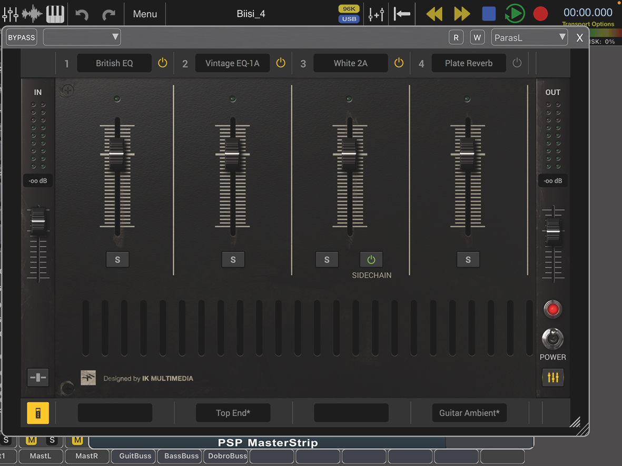Open the piano keyboard icon
Image resolution: width=622 pixels, height=466 pixels.
click(55, 14)
